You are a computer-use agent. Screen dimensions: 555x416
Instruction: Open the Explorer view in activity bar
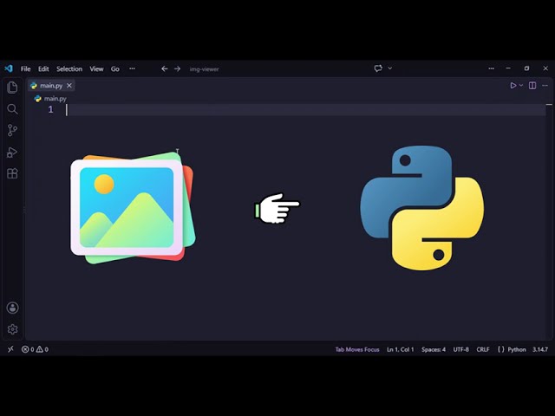[12, 87]
